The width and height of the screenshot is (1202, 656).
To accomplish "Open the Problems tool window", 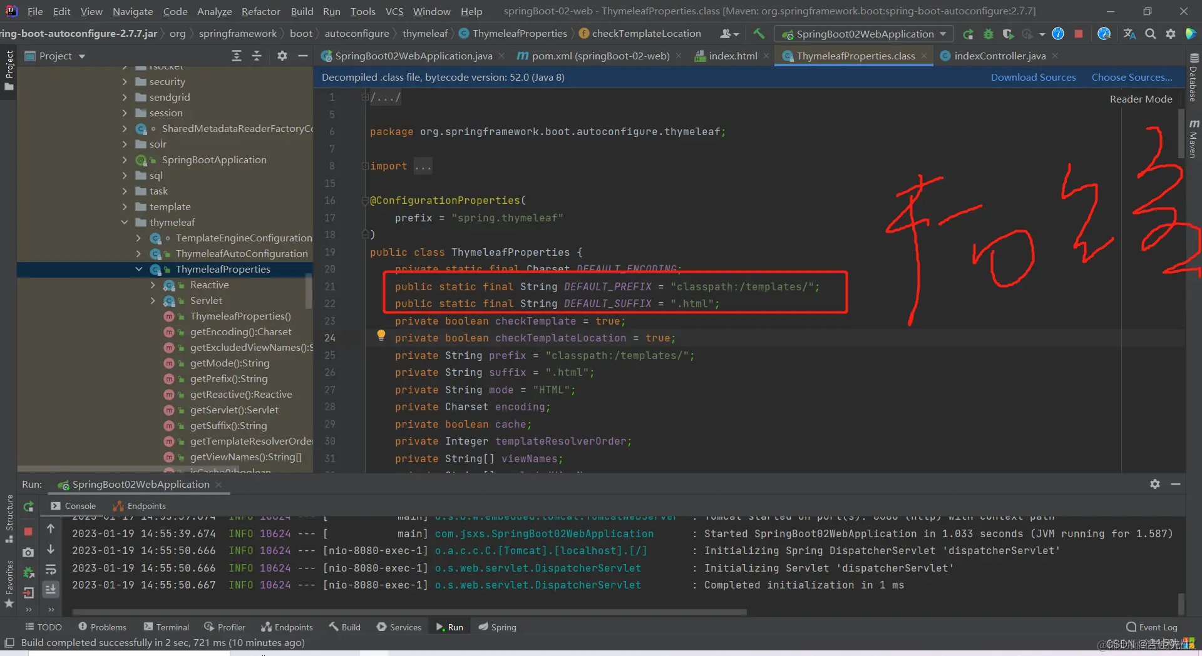I will pos(102,627).
